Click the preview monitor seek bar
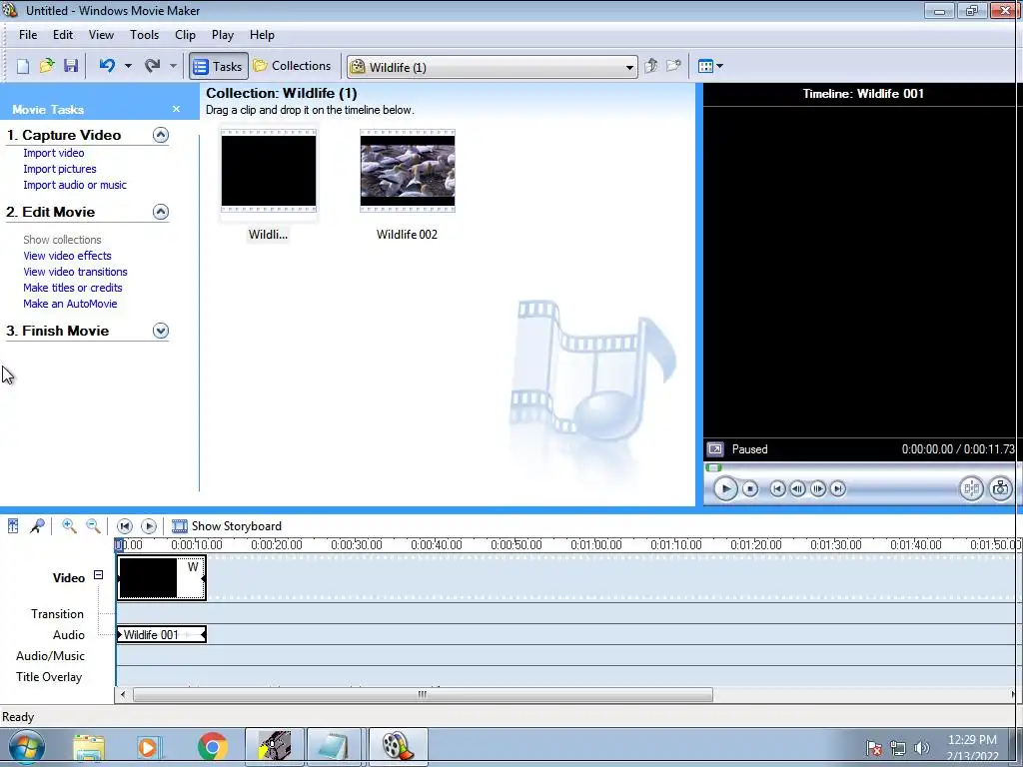Screen dimensions: 1023x767 [x=860, y=467]
